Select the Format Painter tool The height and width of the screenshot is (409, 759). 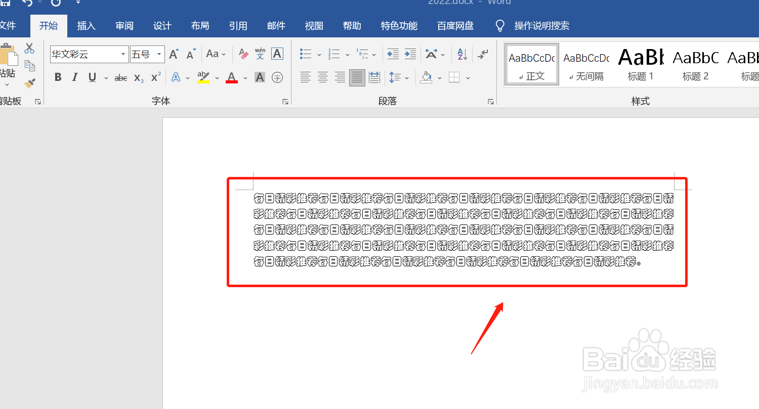30,83
